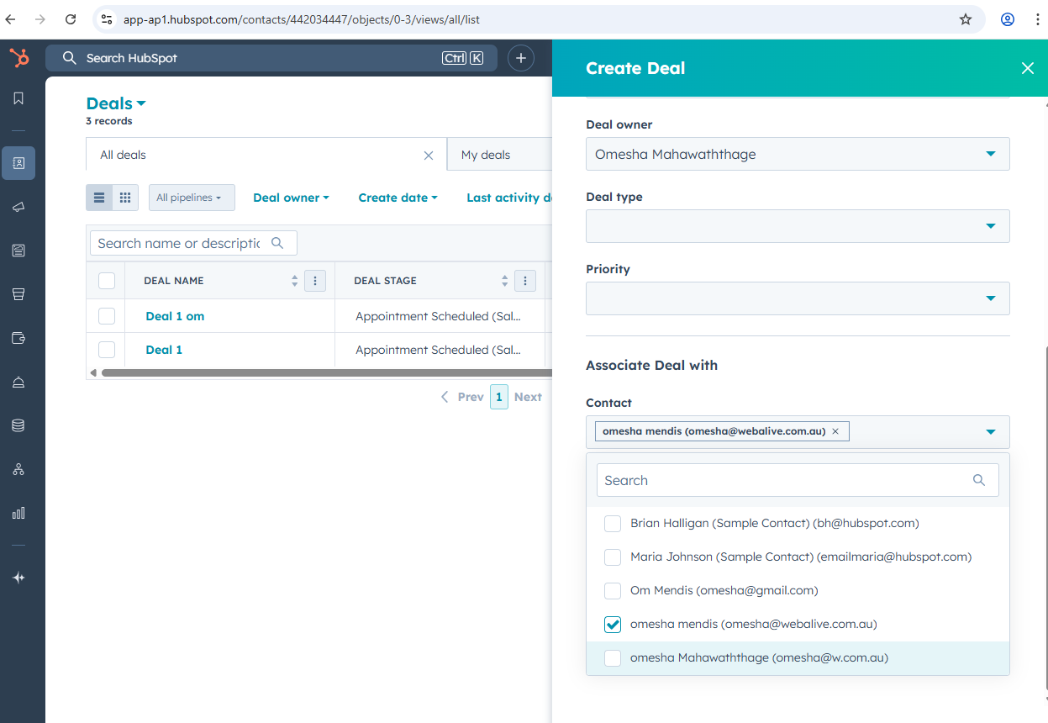Sort by Deal Name column arrows
Viewport: 1048px width, 723px height.
(x=294, y=281)
